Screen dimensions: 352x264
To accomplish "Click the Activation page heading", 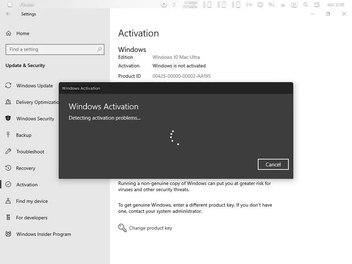I will pos(138,33).
